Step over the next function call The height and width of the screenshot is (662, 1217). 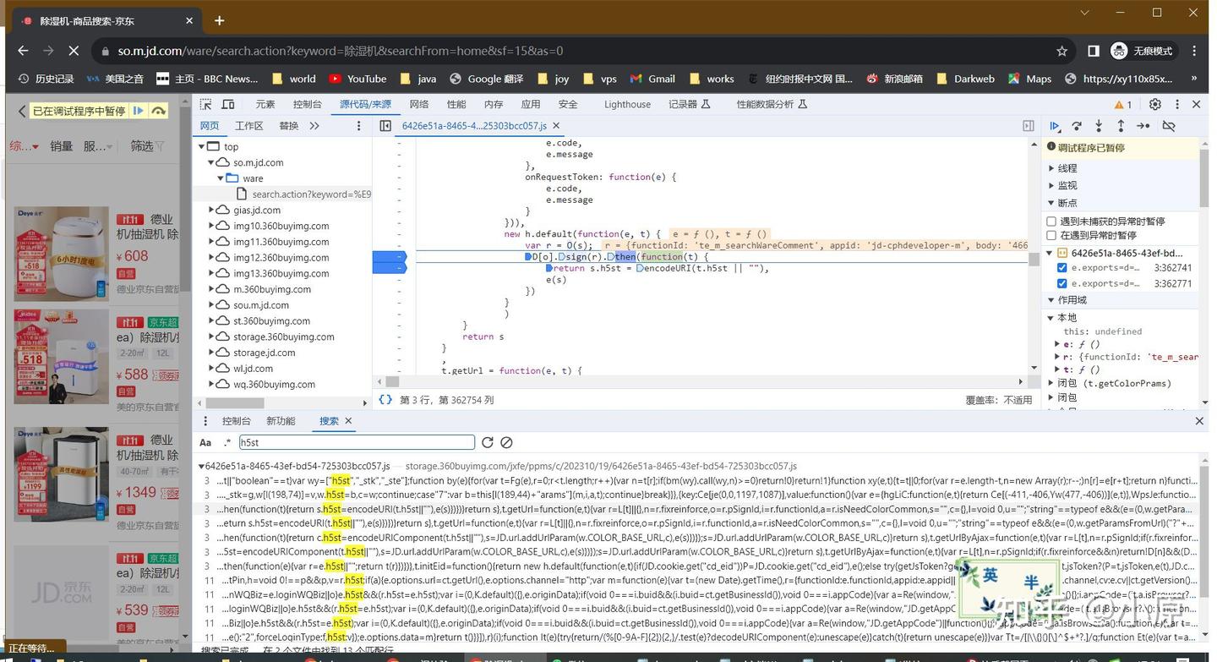pos(1077,125)
